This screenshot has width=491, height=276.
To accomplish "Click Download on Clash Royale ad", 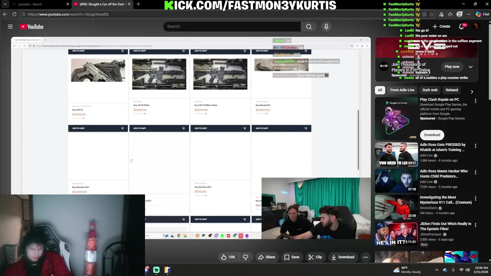I will (432, 135).
